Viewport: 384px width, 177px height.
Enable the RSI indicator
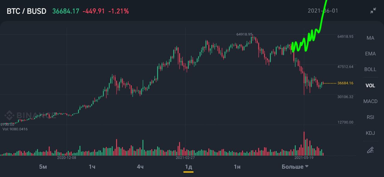coord(370,117)
